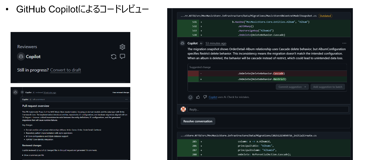Open View reviewed changes link
The image size is (380, 160).
(121, 92)
